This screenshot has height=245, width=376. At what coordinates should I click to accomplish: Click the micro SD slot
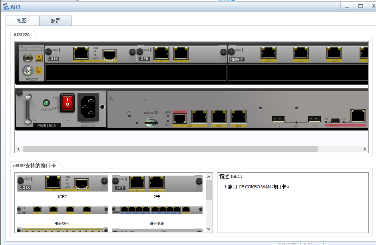[x=151, y=122]
